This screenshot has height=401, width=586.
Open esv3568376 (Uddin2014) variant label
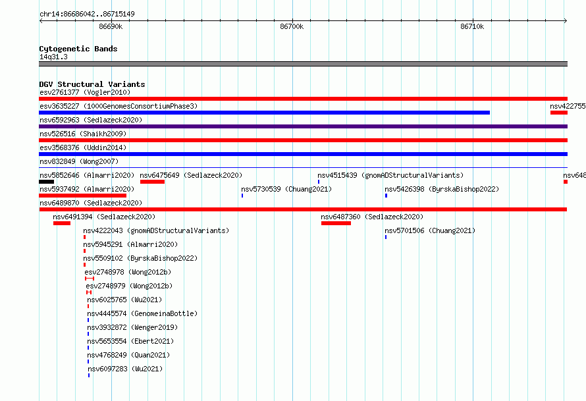tap(83, 147)
